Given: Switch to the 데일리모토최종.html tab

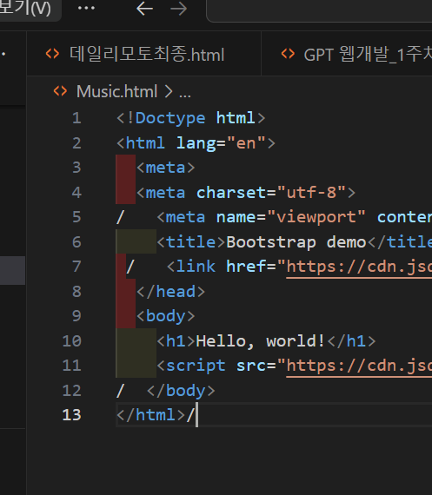Looking at the screenshot, I should click(x=143, y=54).
